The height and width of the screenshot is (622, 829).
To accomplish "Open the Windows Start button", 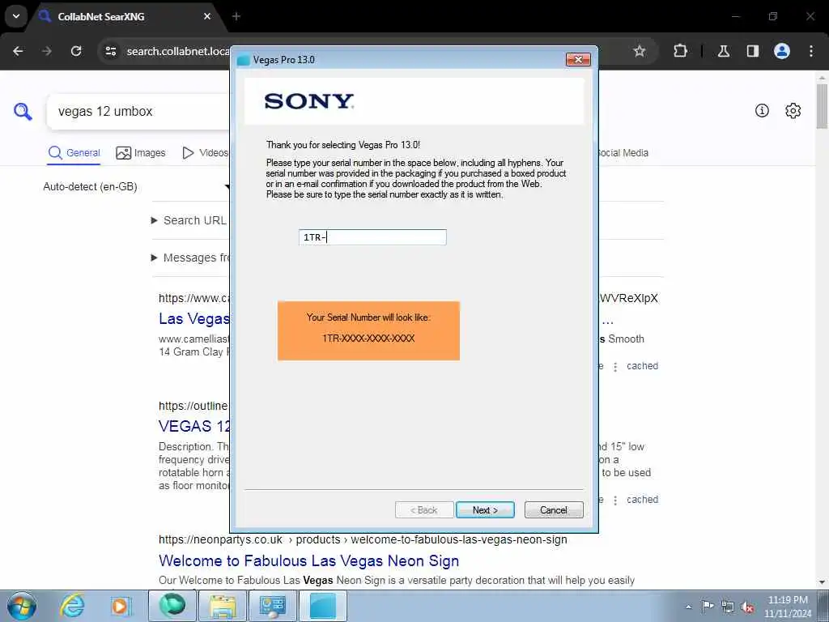I will [22, 607].
